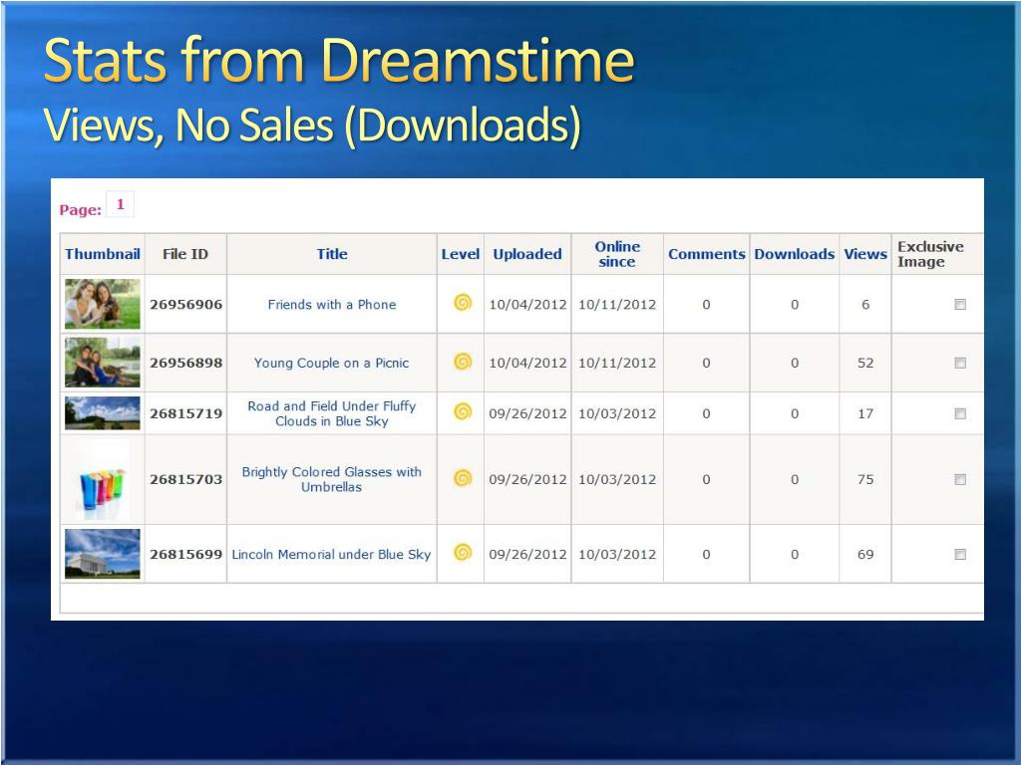Select file ID 26956898
This screenshot has width=1021, height=765.
point(186,363)
